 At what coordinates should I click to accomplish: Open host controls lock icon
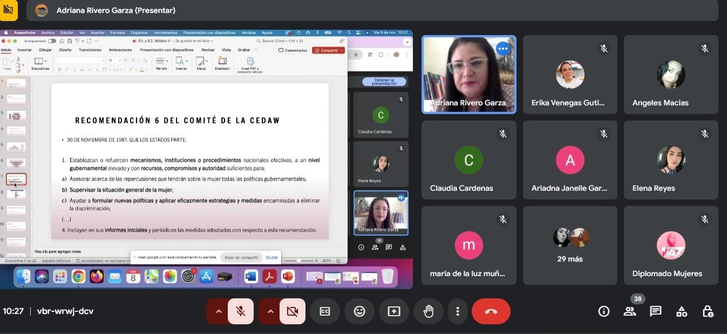point(708,311)
